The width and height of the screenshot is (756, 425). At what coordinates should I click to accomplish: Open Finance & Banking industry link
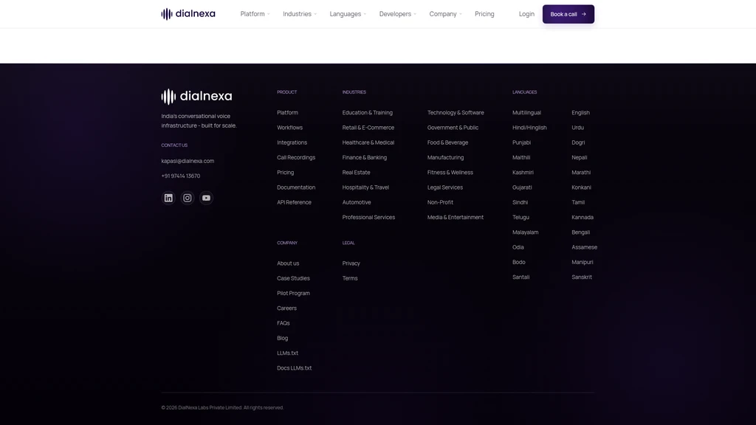[x=365, y=158]
